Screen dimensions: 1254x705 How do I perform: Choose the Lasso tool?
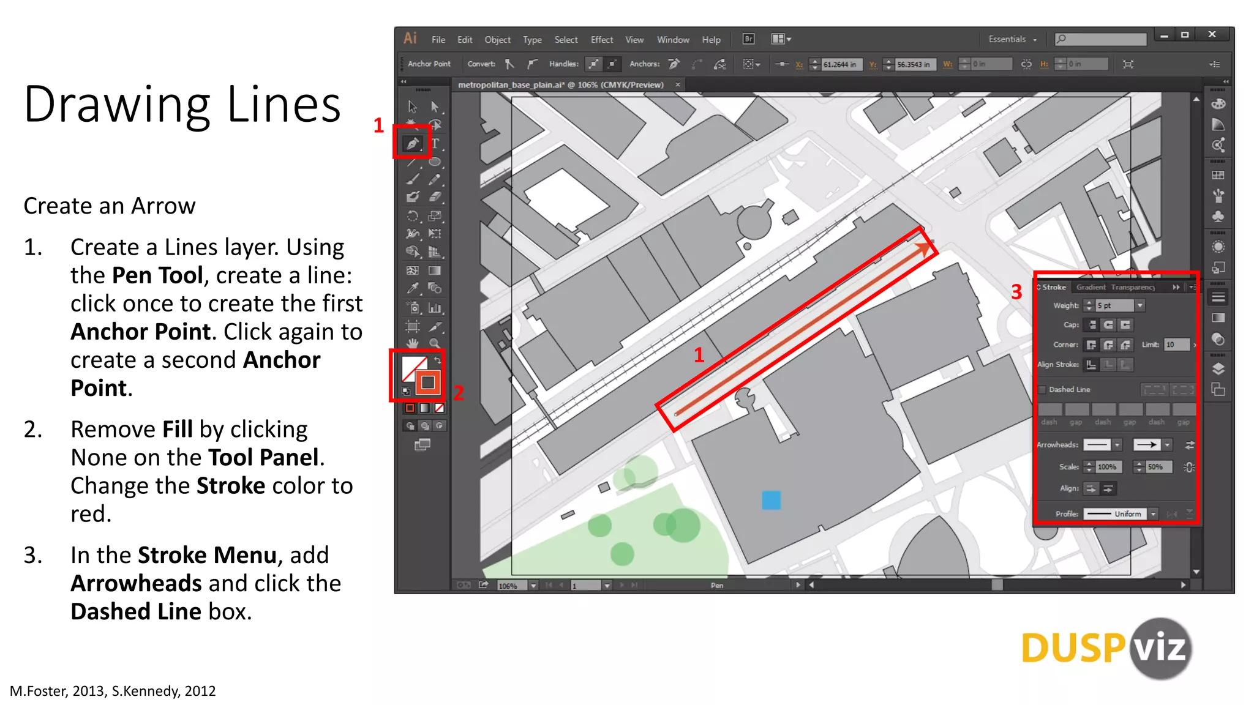[x=435, y=125]
